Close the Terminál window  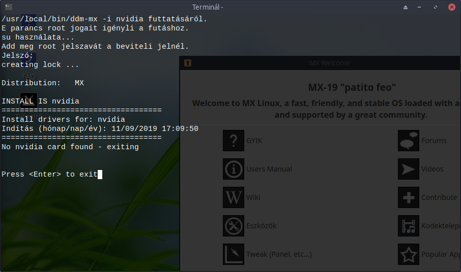452,7
